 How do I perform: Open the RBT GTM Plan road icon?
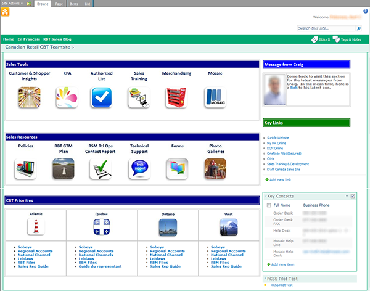pyautogui.click(x=64, y=169)
